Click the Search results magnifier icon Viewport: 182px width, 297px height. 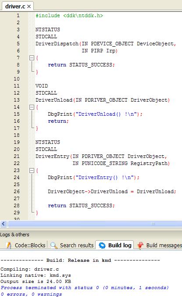54,246
